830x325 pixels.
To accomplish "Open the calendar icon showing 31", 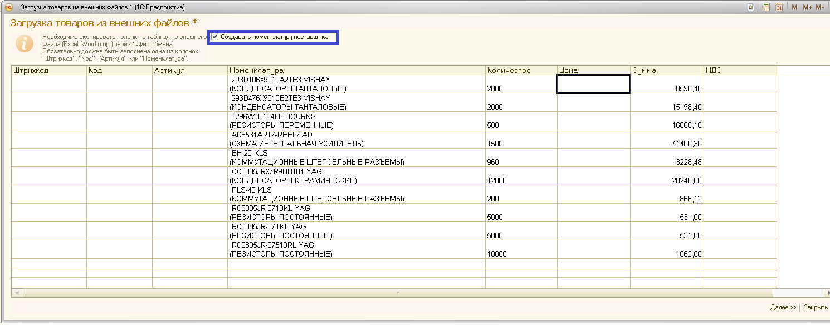I will pyautogui.click(x=779, y=7).
